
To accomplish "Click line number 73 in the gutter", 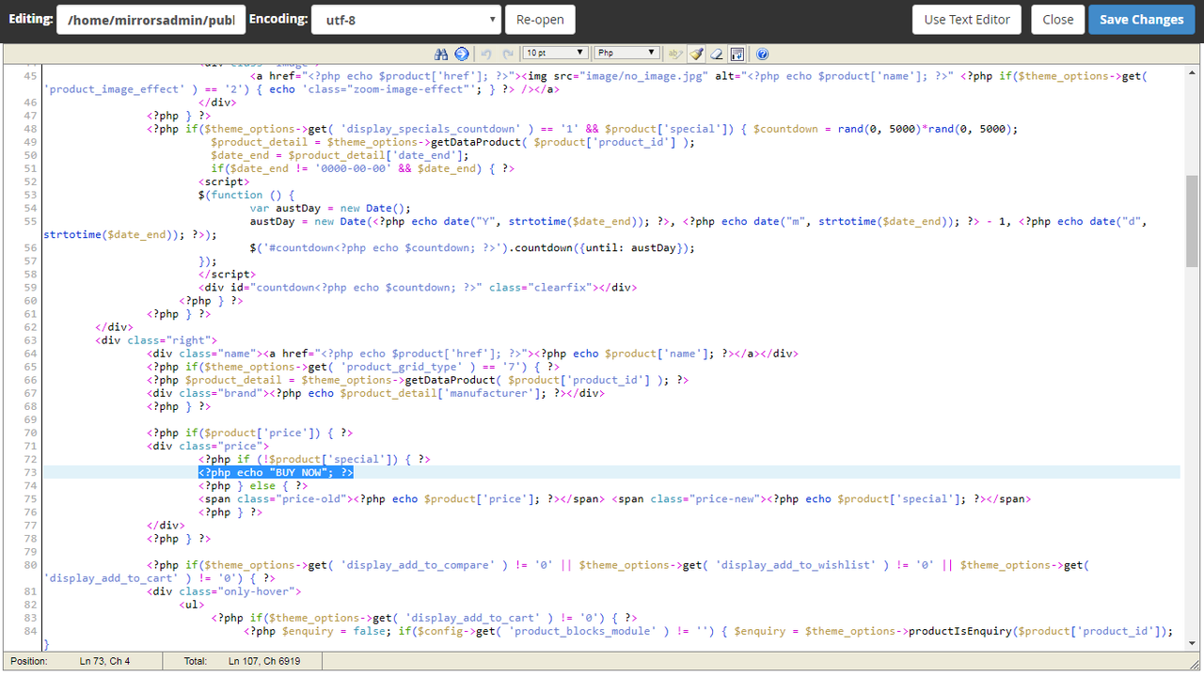I will click(30, 472).
